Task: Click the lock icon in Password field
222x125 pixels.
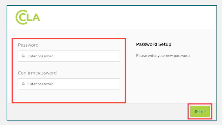Action: click(x=23, y=56)
